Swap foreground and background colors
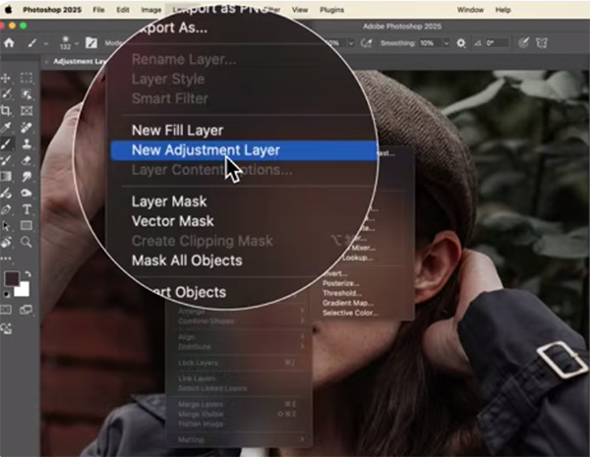 click(28, 274)
